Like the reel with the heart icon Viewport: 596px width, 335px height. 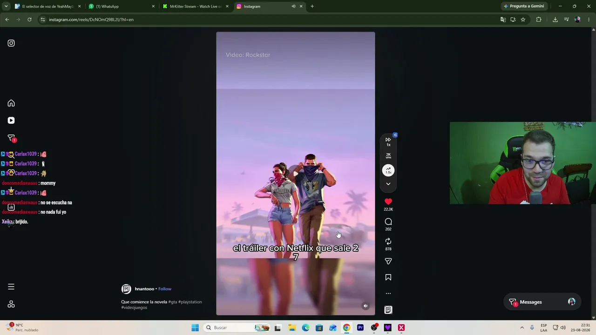(x=388, y=201)
